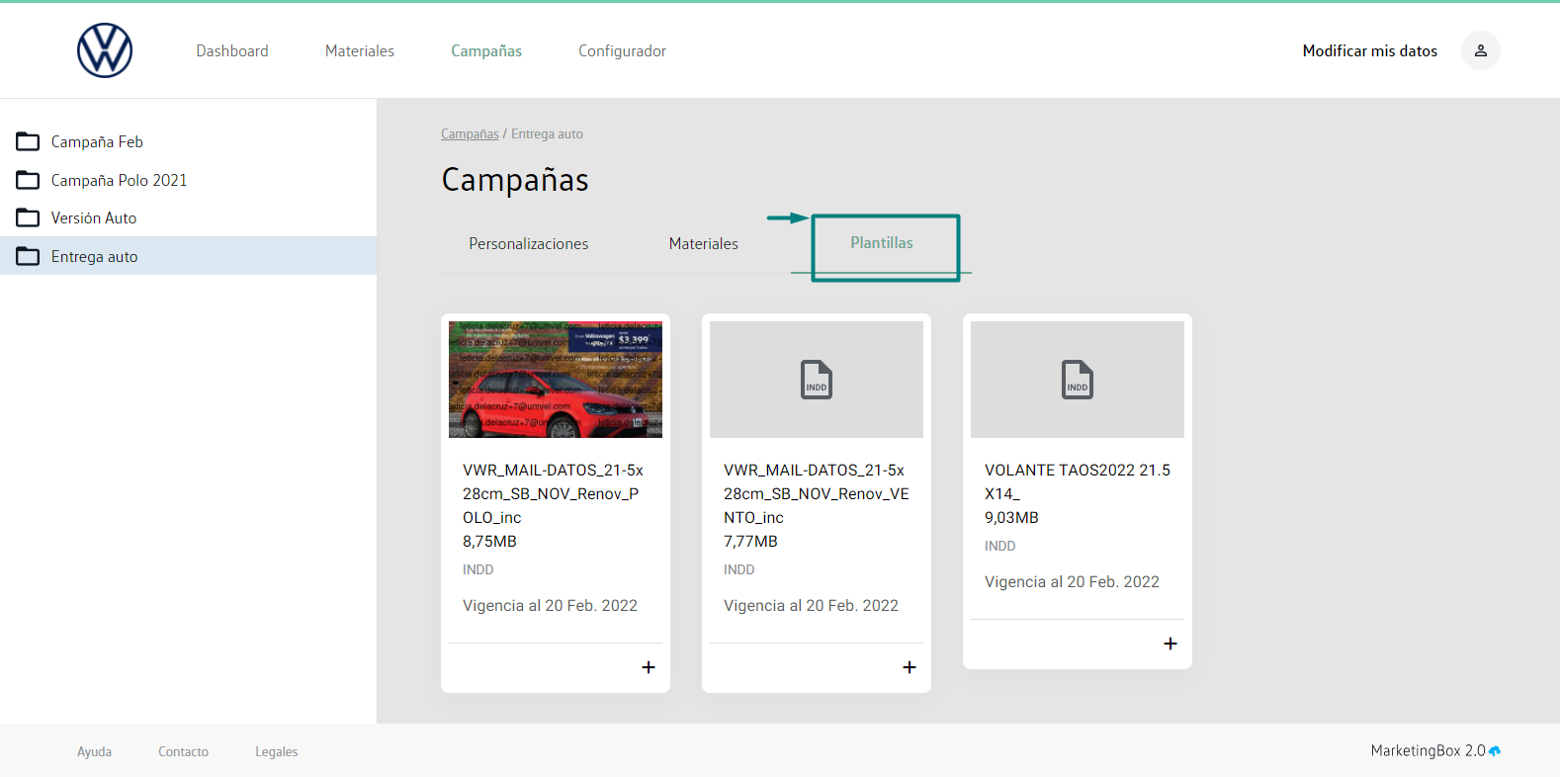
Task: Click Modificar mis datos link
Action: (1370, 50)
